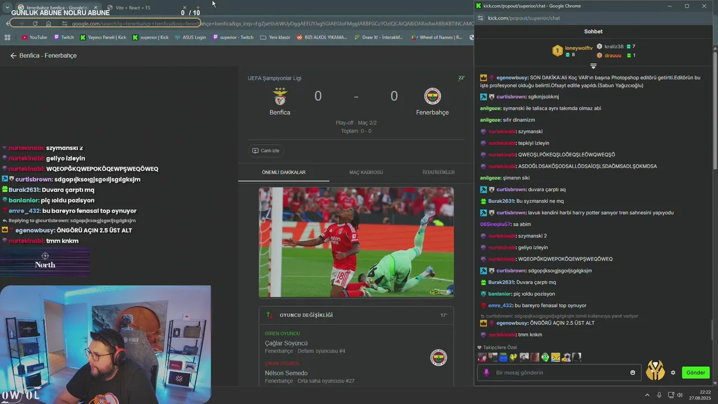Select the ÖNEMLİ DAKİKALAR tab
The height and width of the screenshot is (404, 718).
[x=284, y=172]
